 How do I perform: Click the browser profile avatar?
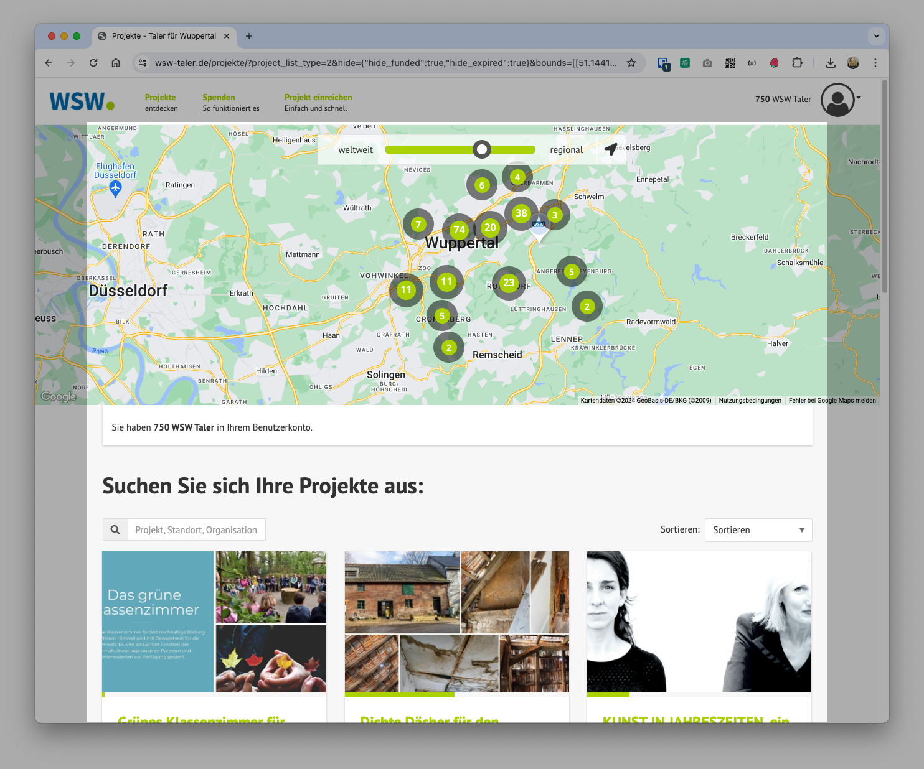853,63
